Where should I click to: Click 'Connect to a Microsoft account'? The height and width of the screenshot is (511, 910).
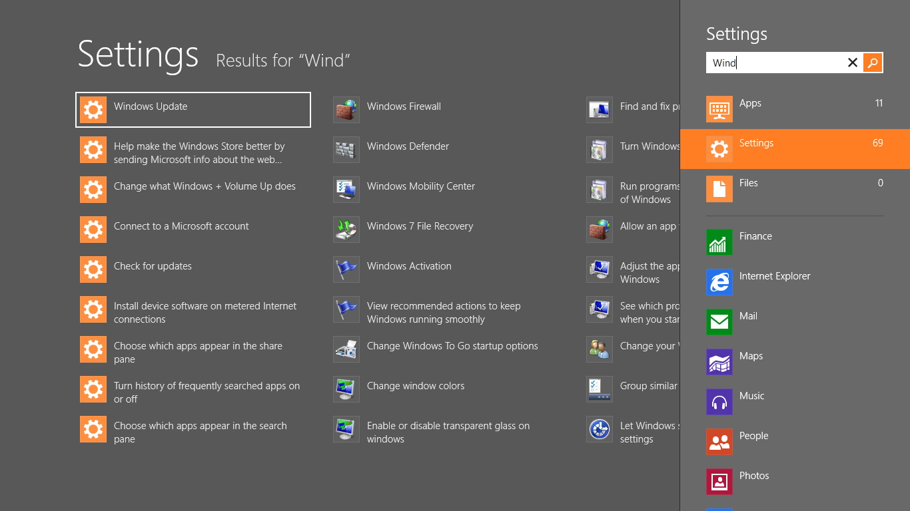click(193, 230)
